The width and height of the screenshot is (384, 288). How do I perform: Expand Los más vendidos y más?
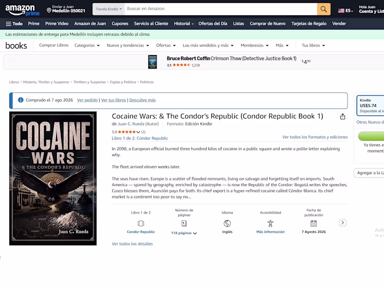[x=208, y=45]
